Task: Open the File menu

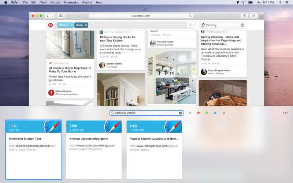Action: (x=25, y=3)
